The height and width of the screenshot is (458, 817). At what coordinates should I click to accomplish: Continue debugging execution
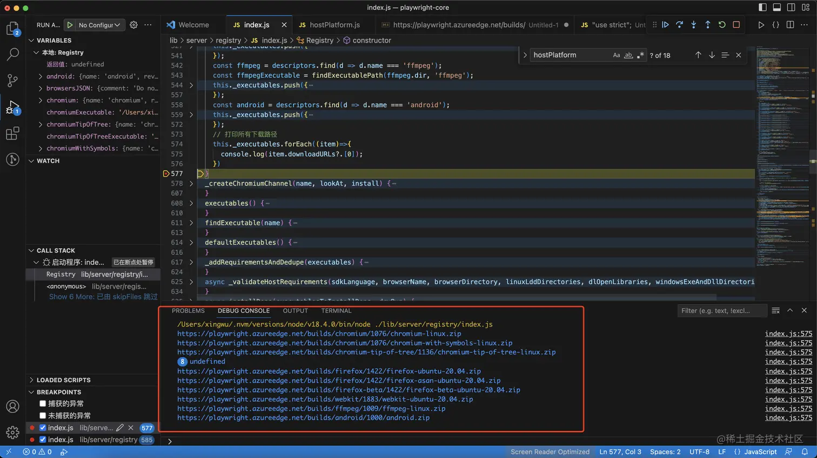[666, 25]
